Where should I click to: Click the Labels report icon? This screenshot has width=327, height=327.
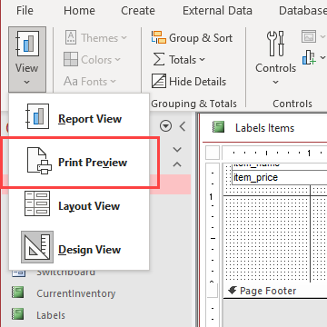18,315
